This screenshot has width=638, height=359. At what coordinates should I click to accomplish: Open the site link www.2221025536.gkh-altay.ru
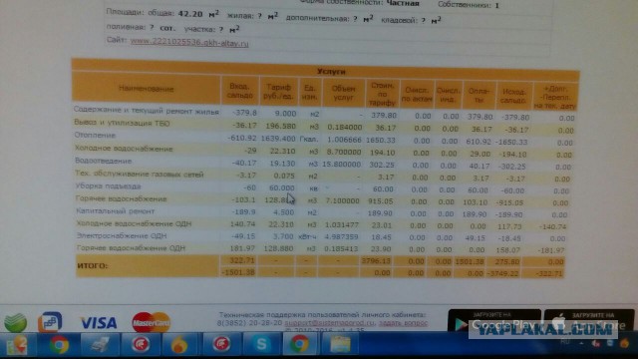click(x=189, y=42)
